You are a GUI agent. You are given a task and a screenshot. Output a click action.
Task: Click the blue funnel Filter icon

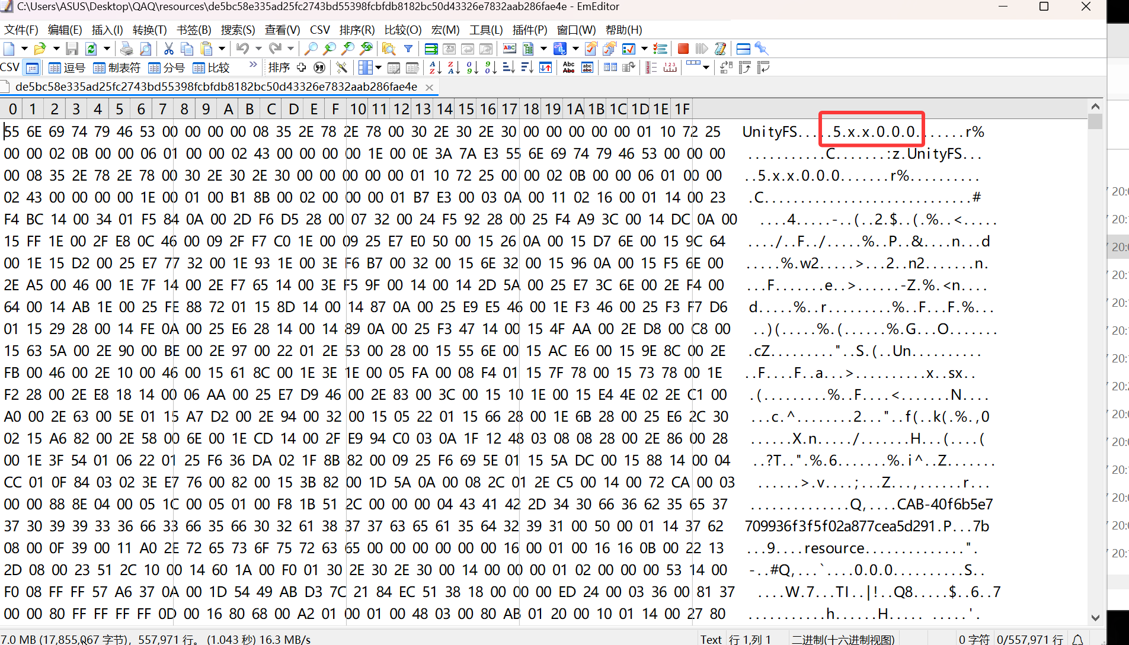pos(408,49)
